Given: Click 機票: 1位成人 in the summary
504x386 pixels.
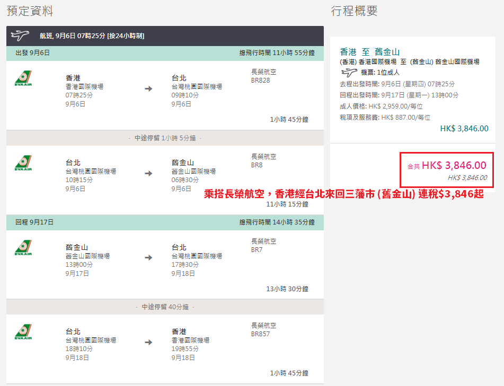Looking at the screenshot, I should (x=380, y=73).
